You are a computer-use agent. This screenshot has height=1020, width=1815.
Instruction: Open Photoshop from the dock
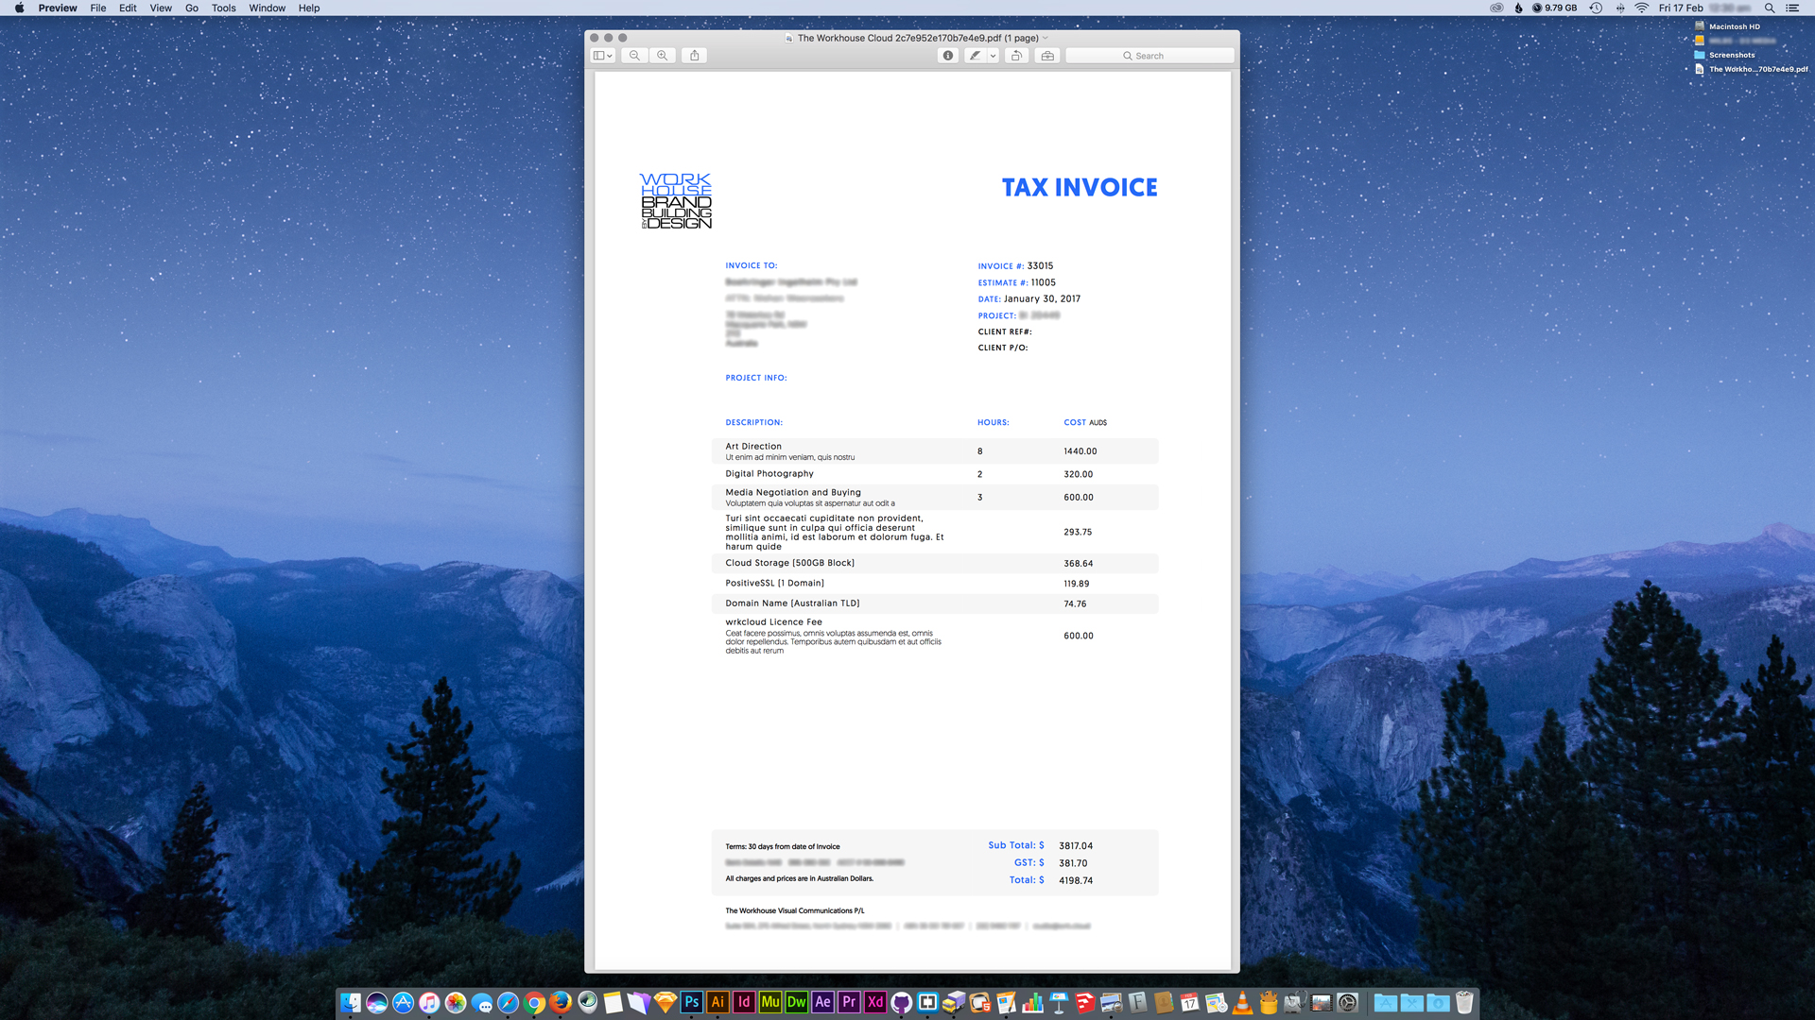coord(692,1002)
